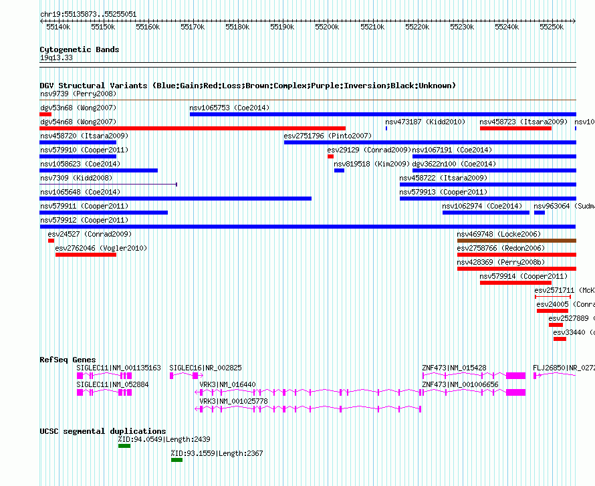Click the nsv579913 (Cooper2011) label
The height and width of the screenshot is (486, 595).
443,192
